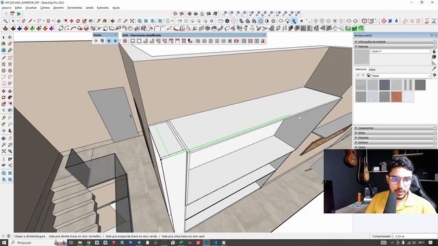Click the details arrow beside material list

pos(435,75)
